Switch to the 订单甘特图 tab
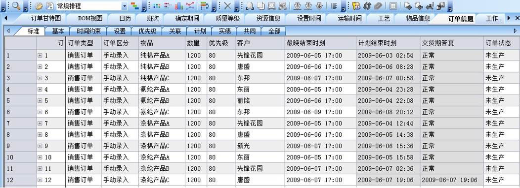520x188 pixels. (x=46, y=19)
